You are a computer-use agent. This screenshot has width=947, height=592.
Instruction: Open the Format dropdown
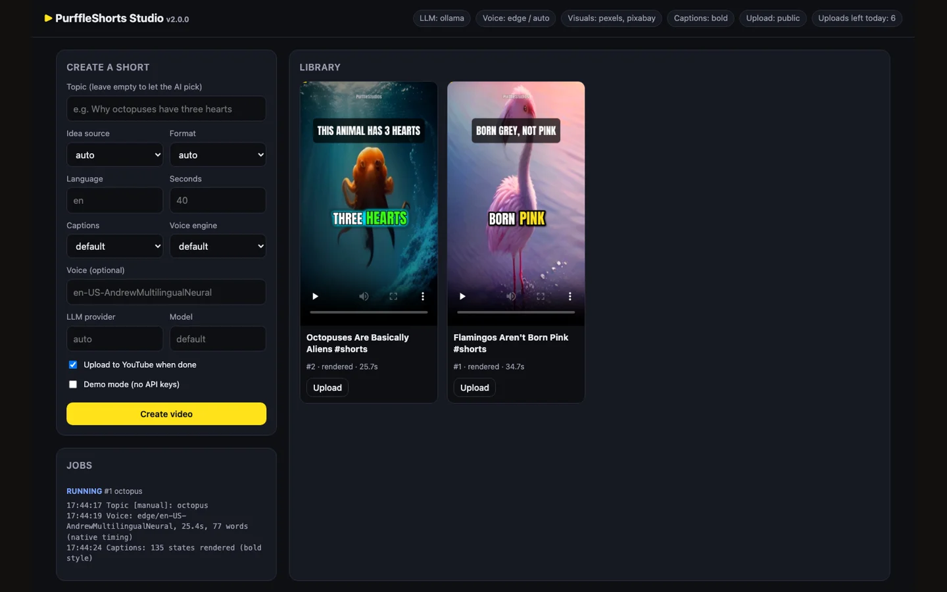pyautogui.click(x=218, y=155)
